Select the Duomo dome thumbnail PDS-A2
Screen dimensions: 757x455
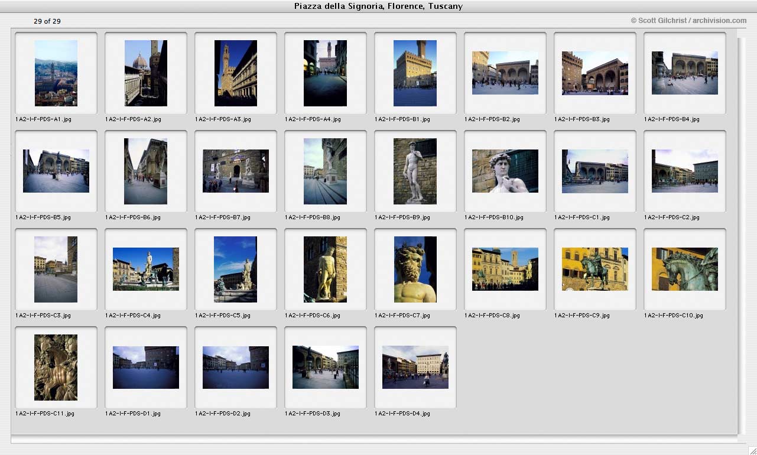point(146,73)
